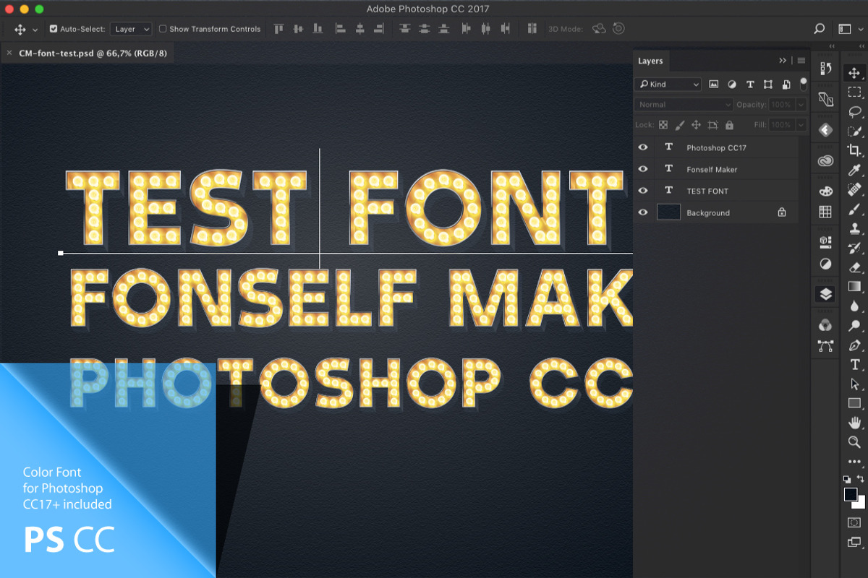Select the Horizontal Type tool
Viewport: 868px width, 578px height.
tap(854, 365)
